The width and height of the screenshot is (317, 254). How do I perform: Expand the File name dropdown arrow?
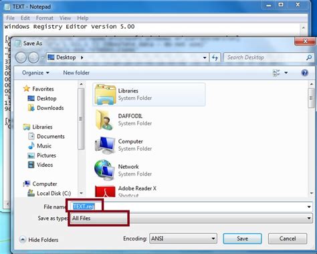tap(309, 207)
